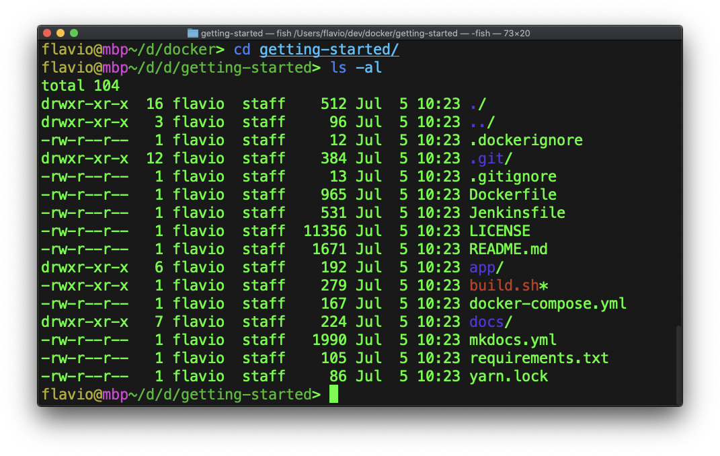Click the Dockerfile entry in the listing
This screenshot has height=456, width=720.
[512, 195]
